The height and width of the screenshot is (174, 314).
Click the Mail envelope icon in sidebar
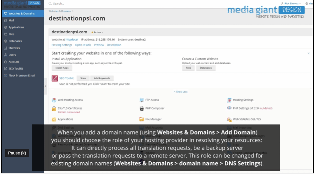pos(6,21)
